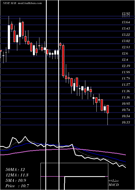Screen dimensions: 135x190
Task: Select the 11.78 price axis label
Action: tap(126, 78)
